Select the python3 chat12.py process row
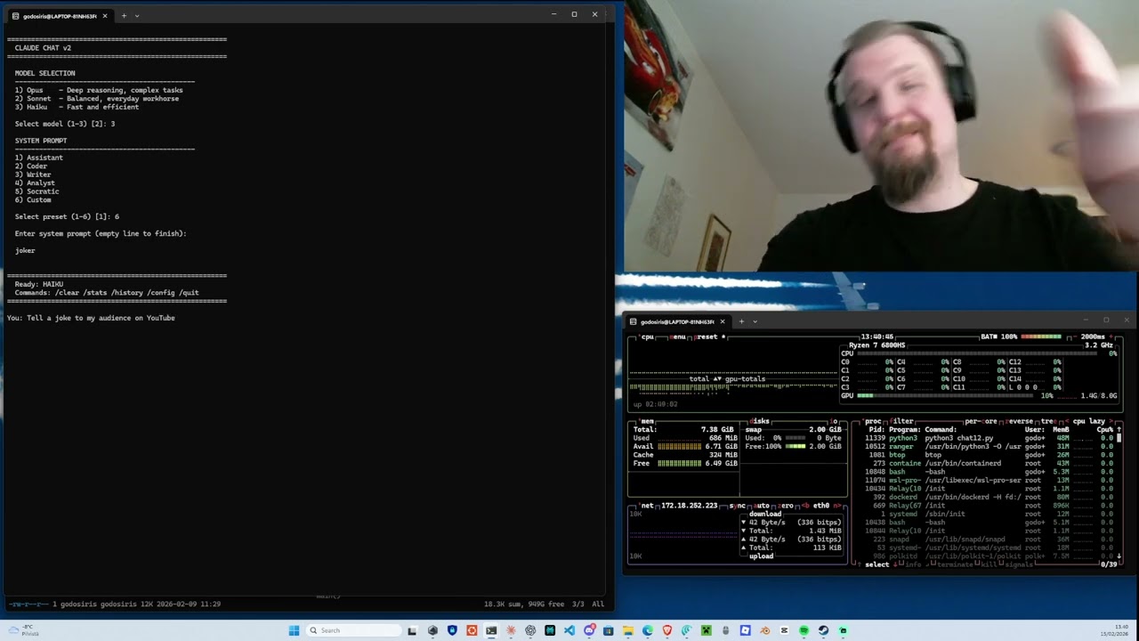This screenshot has height=641, width=1139. tap(990, 438)
